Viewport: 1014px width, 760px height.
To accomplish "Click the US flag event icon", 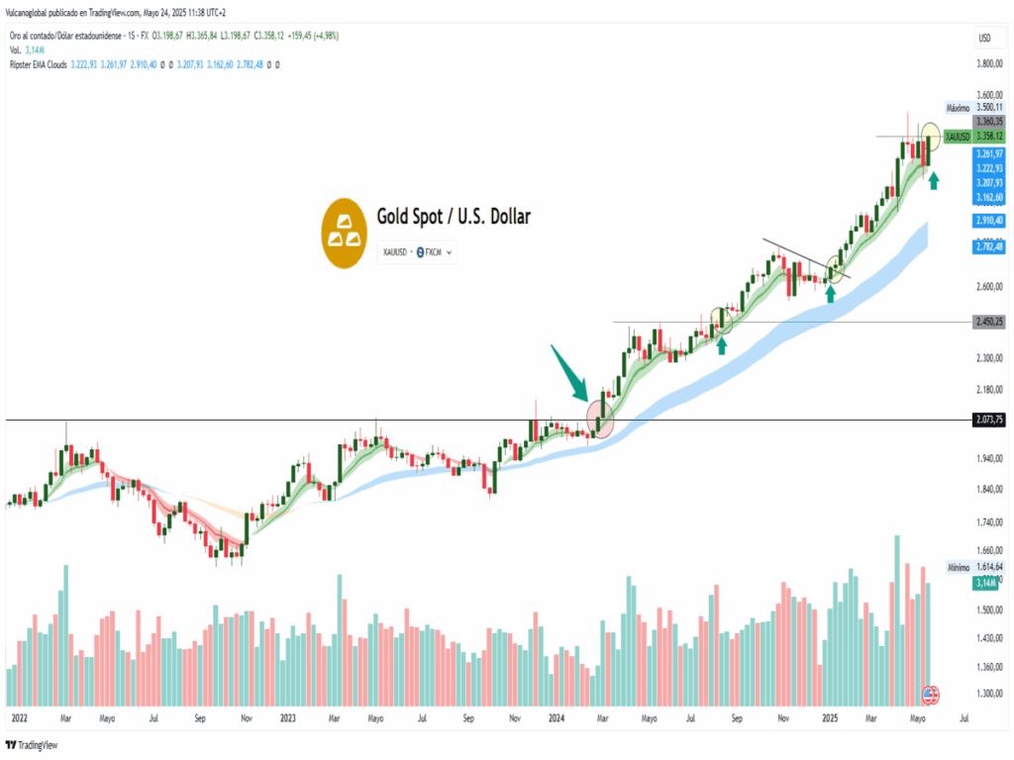I will [931, 694].
